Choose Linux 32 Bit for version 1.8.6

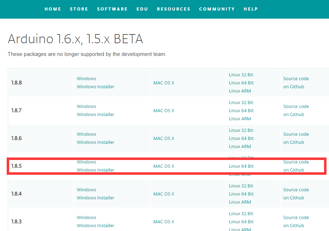coord(241,130)
